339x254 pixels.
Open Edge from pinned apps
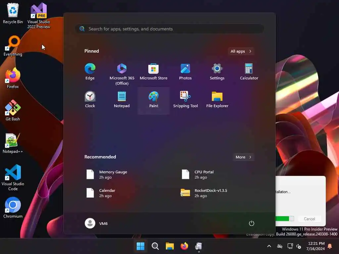coord(90,72)
